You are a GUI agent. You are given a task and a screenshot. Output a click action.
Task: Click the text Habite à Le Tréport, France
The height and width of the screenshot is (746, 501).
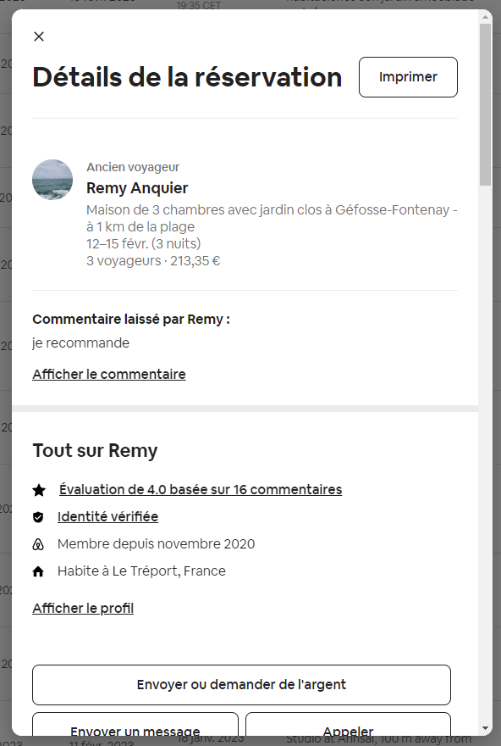coord(141,571)
